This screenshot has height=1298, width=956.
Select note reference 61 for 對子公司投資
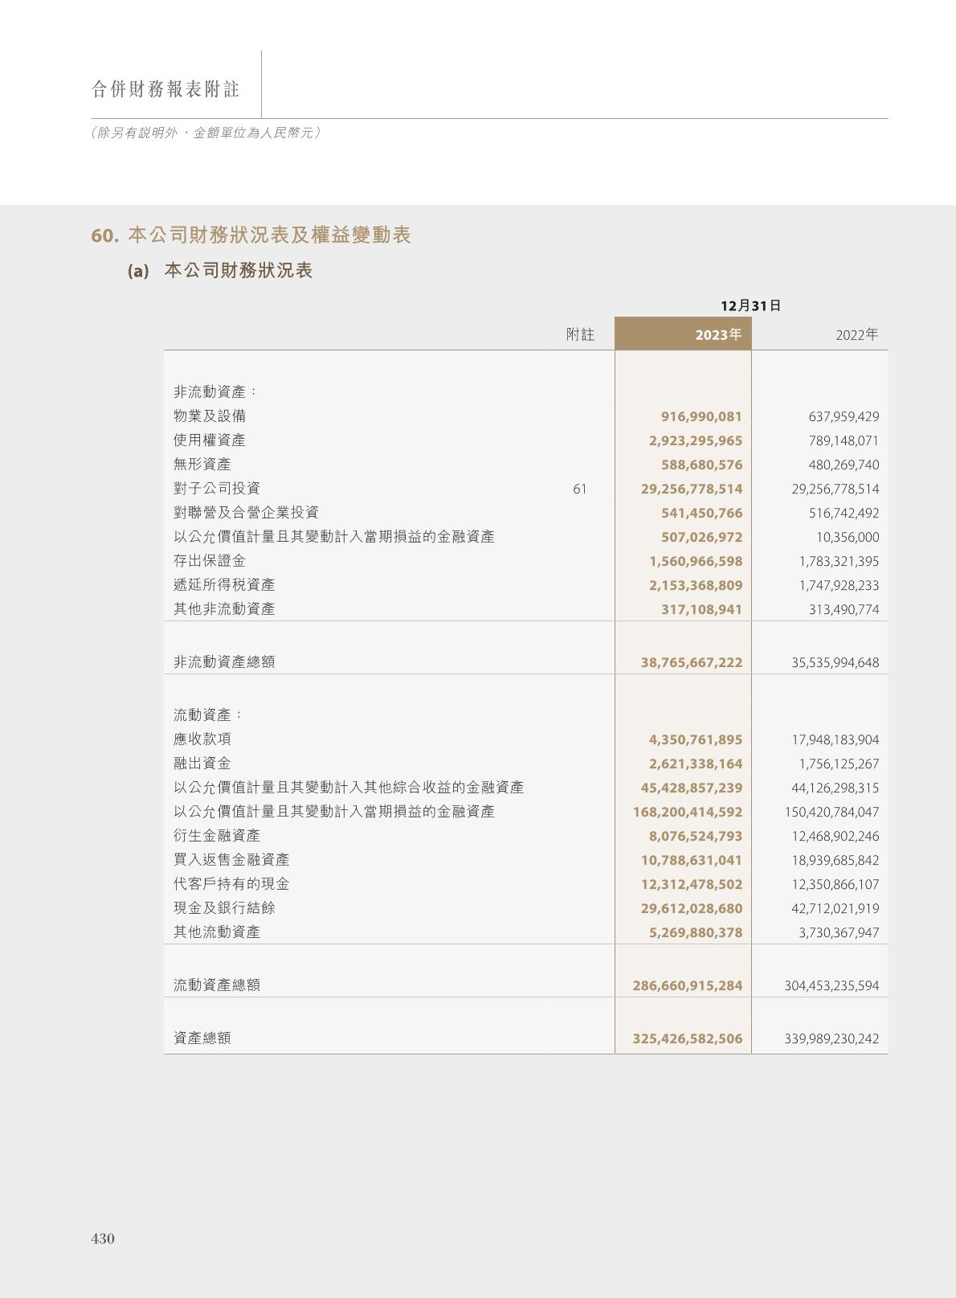tap(579, 489)
